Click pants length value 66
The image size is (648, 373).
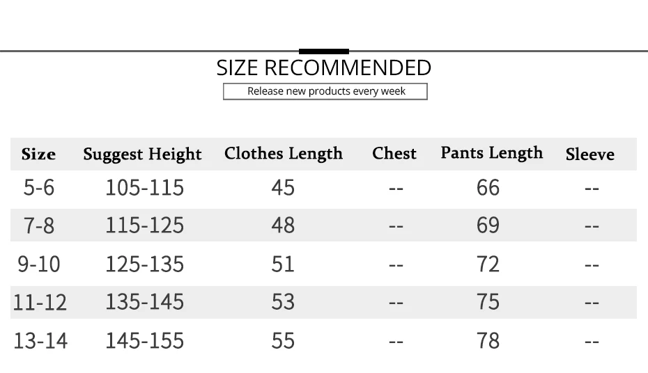pos(488,188)
